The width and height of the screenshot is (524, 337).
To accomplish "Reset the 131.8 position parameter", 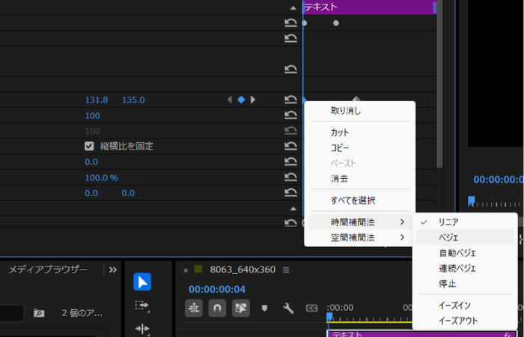I will coord(290,100).
